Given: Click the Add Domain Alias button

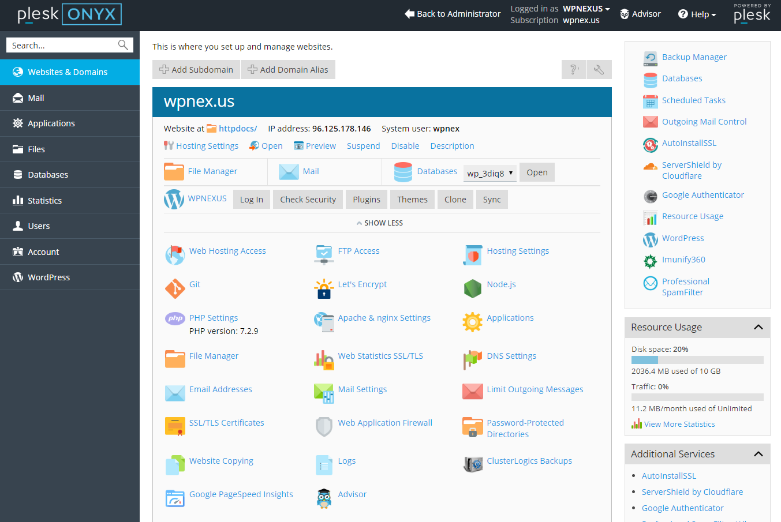Looking at the screenshot, I should click(x=288, y=70).
